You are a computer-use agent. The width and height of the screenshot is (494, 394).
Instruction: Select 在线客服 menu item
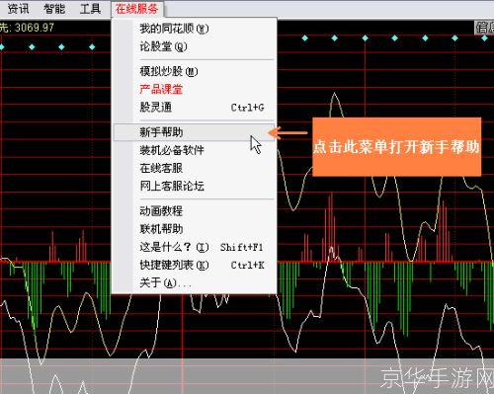195,168
